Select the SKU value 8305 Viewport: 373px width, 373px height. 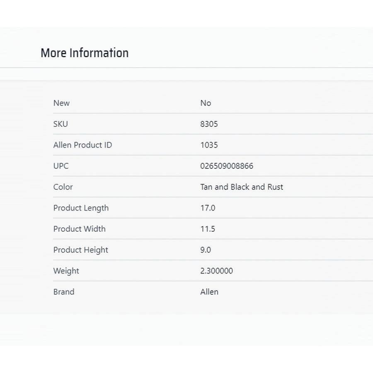209,124
